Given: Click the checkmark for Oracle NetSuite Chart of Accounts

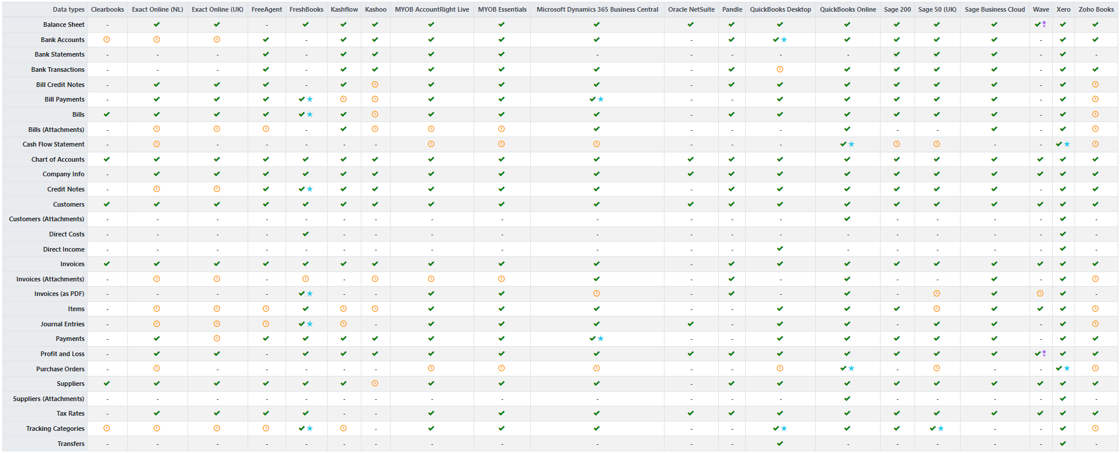Looking at the screenshot, I should click(691, 159).
